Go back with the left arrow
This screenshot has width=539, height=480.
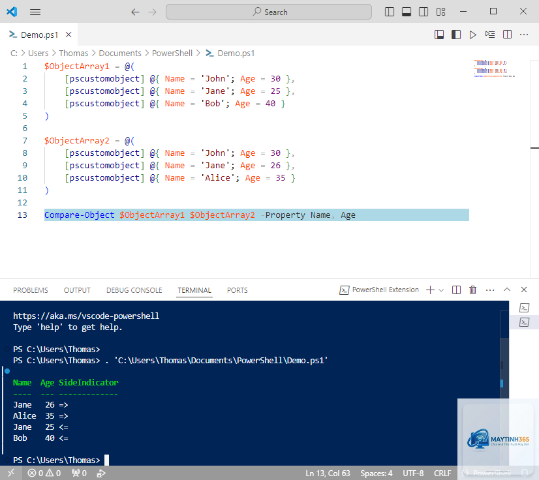pyautogui.click(x=135, y=12)
